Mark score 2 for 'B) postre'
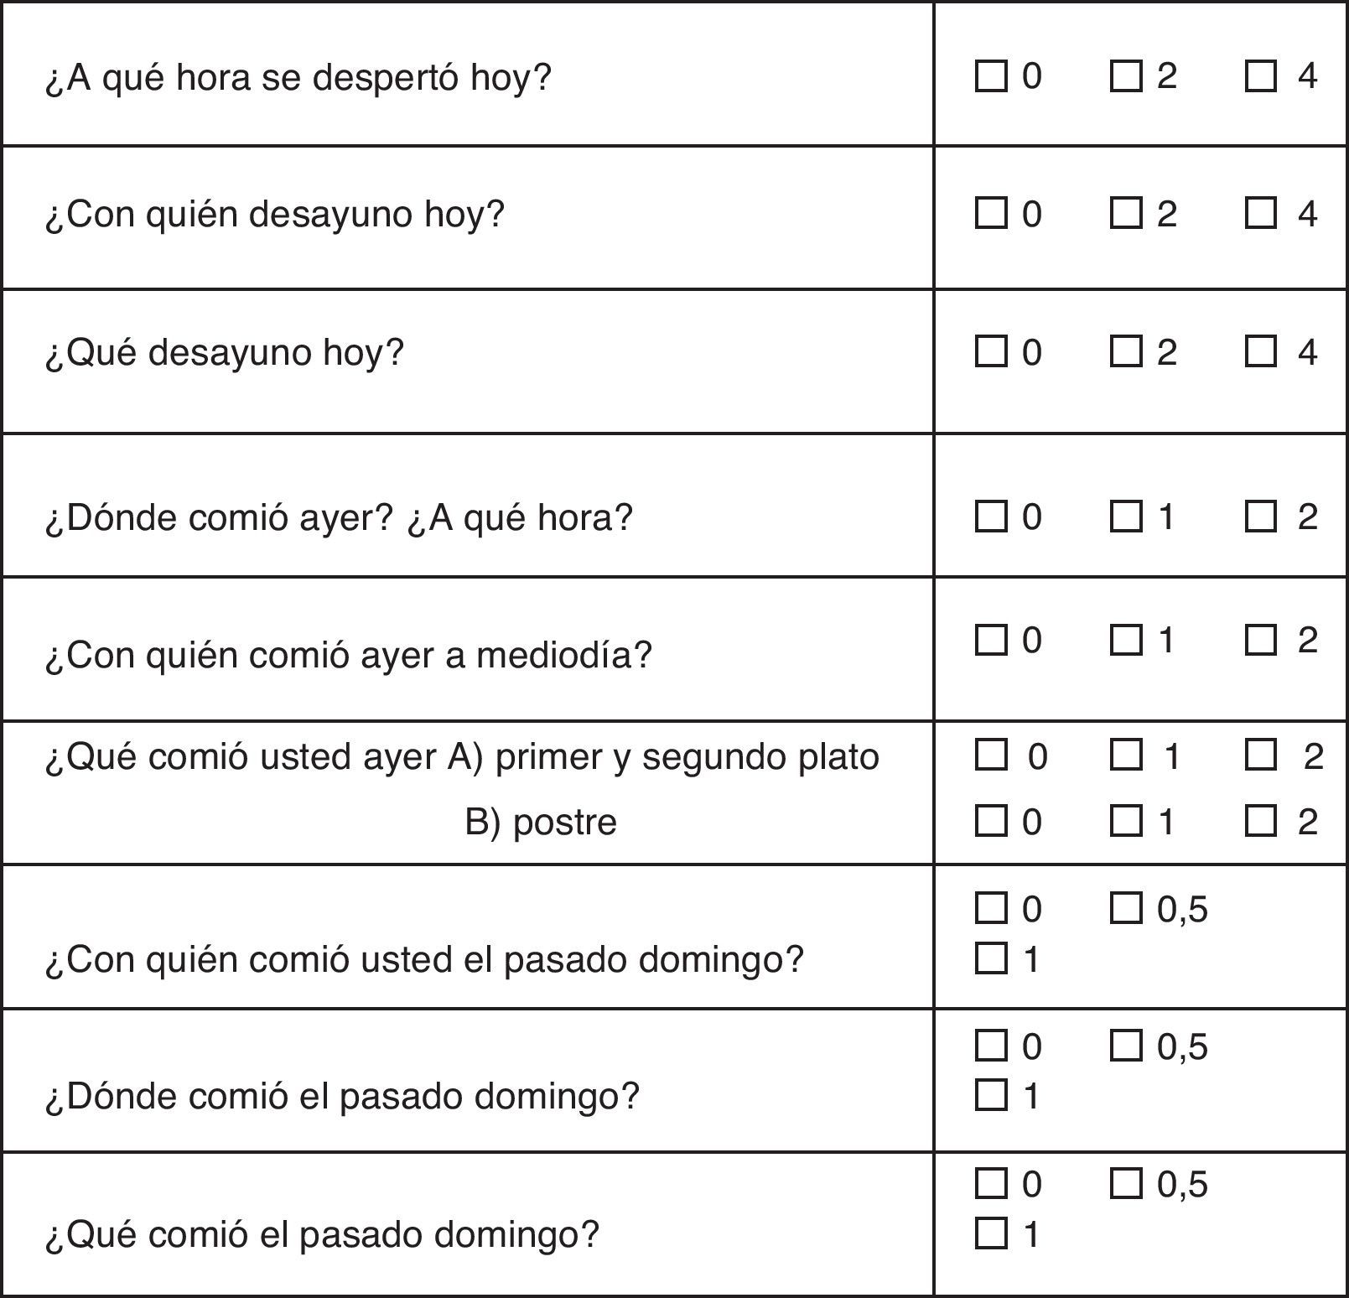Image resolution: width=1349 pixels, height=1298 pixels. coord(1261,821)
